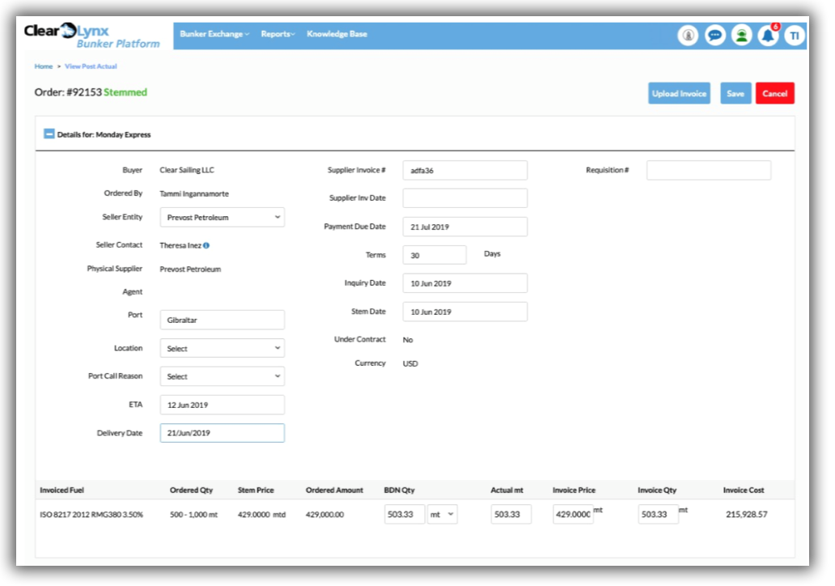
Task: Edit the Invoice Price field
Action: pyautogui.click(x=573, y=515)
